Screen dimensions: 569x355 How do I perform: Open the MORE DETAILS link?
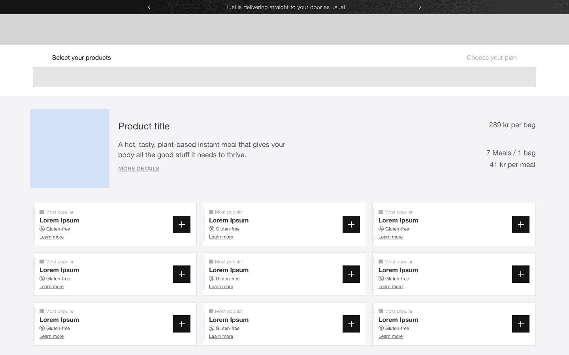[x=139, y=168]
